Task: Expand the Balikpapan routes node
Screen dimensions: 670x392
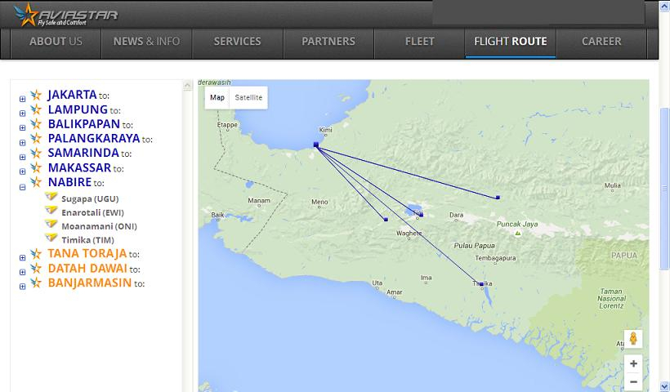Action: pos(23,127)
